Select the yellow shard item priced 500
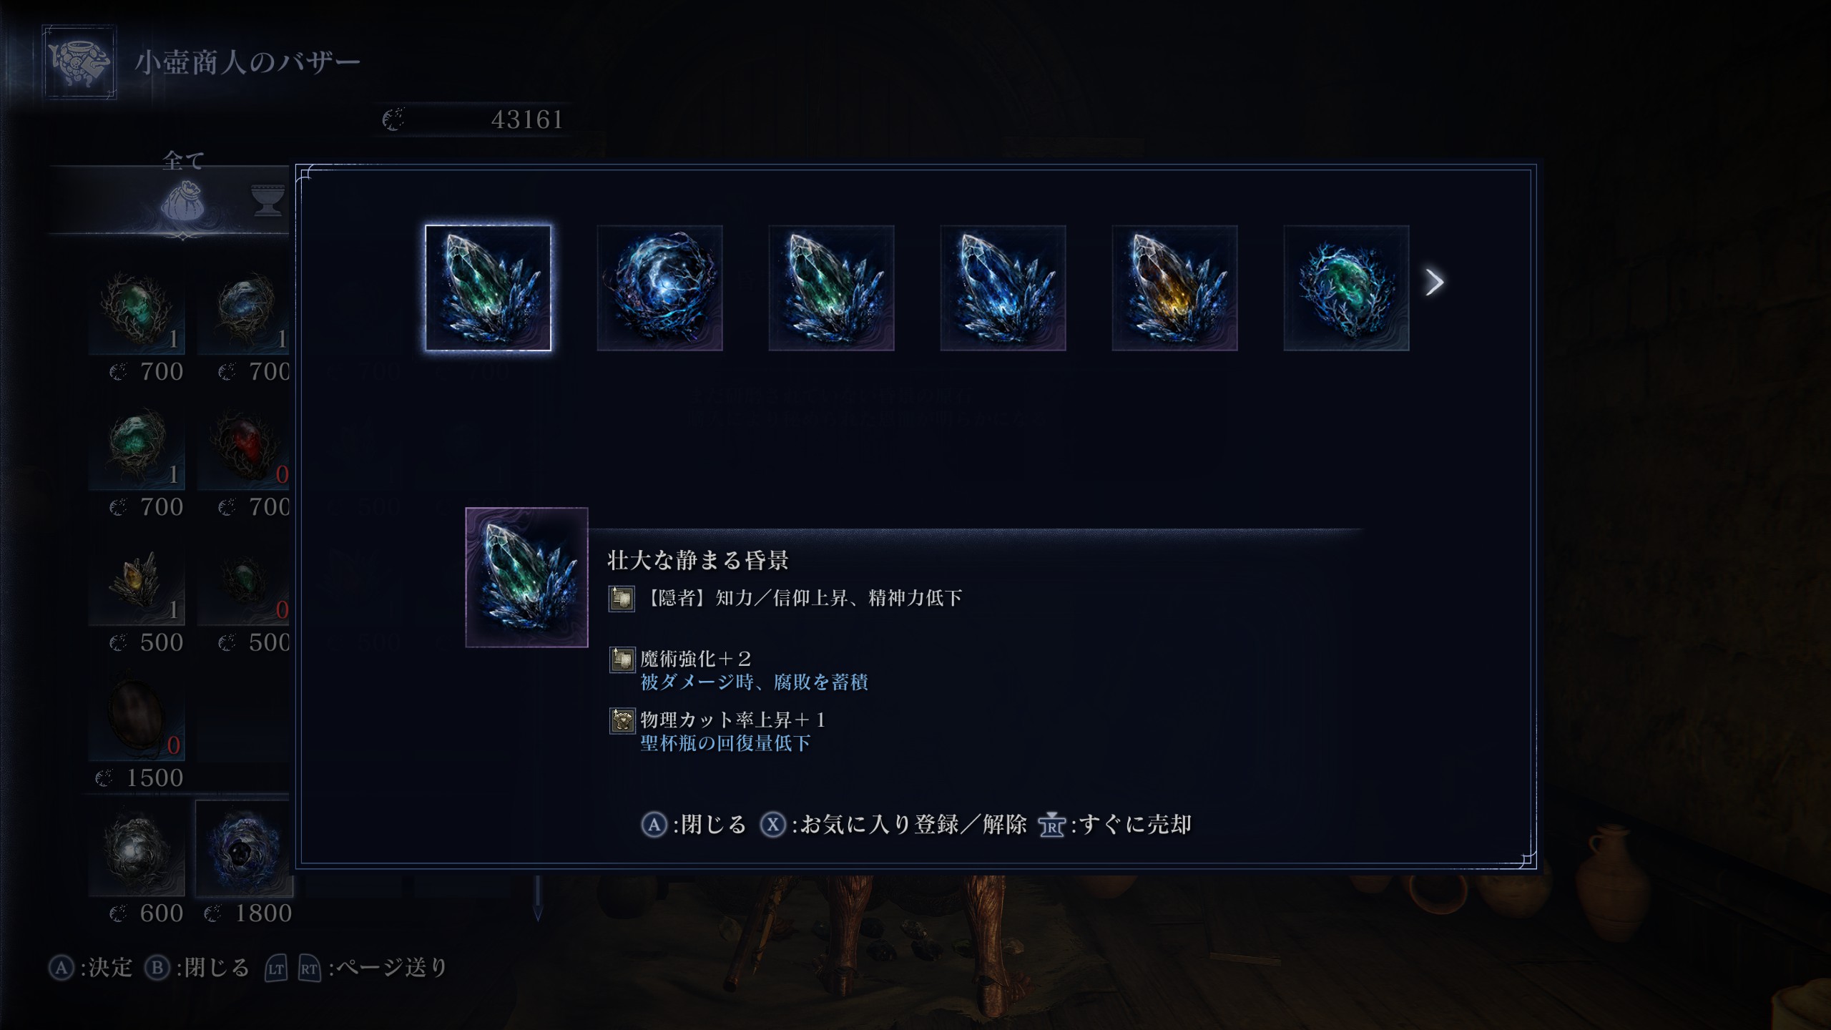Viewport: 1831px width, 1030px height. [137, 587]
